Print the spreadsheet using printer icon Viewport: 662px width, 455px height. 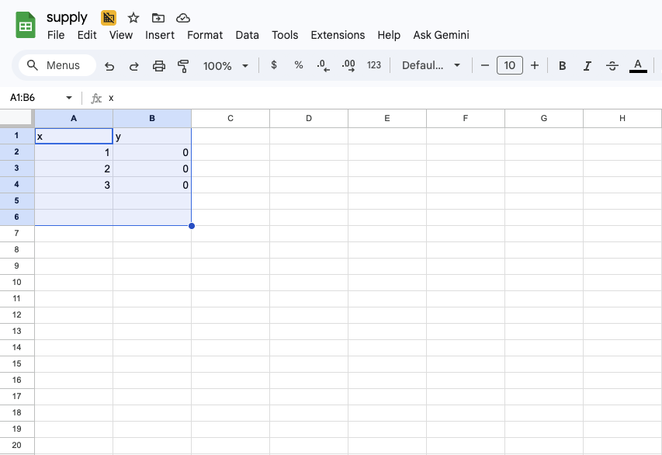159,66
